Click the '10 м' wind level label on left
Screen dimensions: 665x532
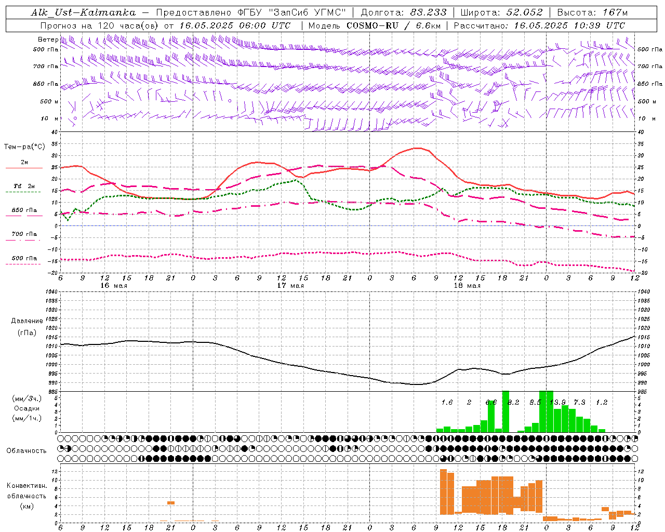click(x=50, y=118)
